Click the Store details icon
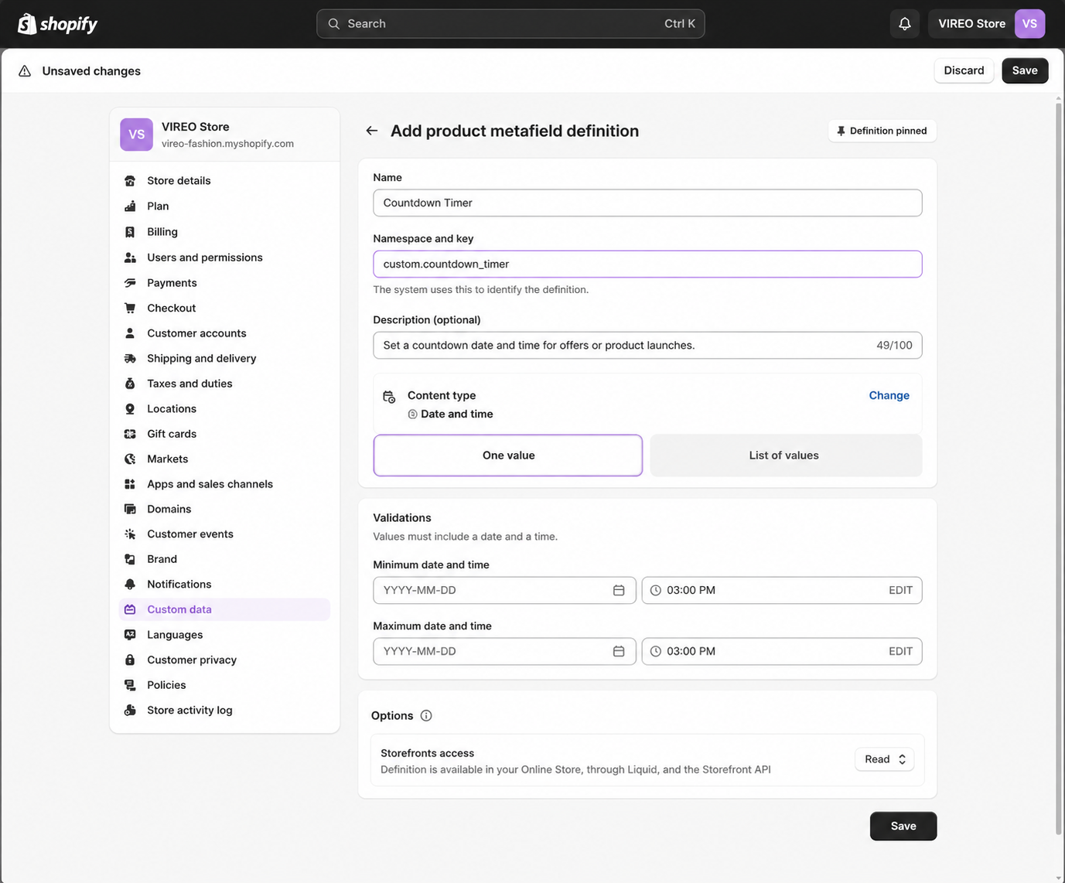This screenshot has height=883, width=1065. click(x=130, y=181)
